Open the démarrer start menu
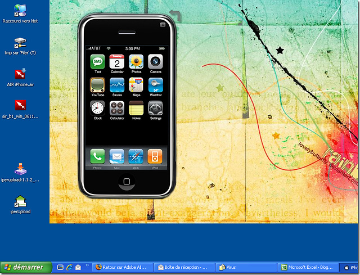 (x=26, y=267)
